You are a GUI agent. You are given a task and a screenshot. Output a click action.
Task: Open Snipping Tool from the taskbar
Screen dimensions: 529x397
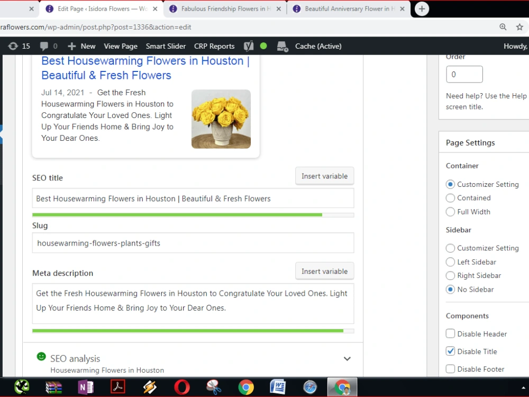[x=214, y=387]
